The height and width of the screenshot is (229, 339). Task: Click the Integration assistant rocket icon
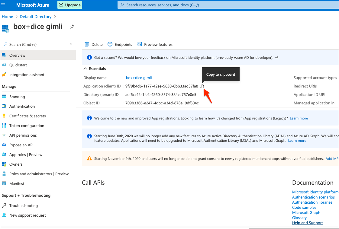(x=4, y=75)
